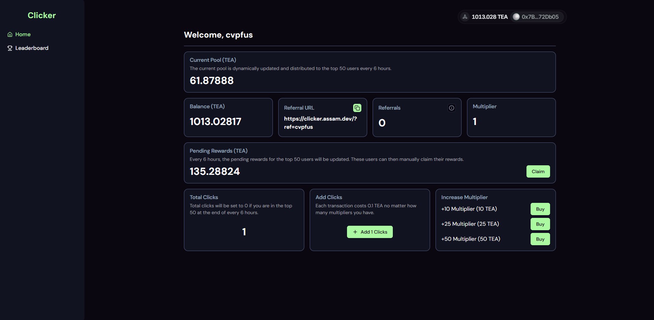Click the 1013.028 TEA wallet balance
This screenshot has height=320, width=654.
click(489, 17)
